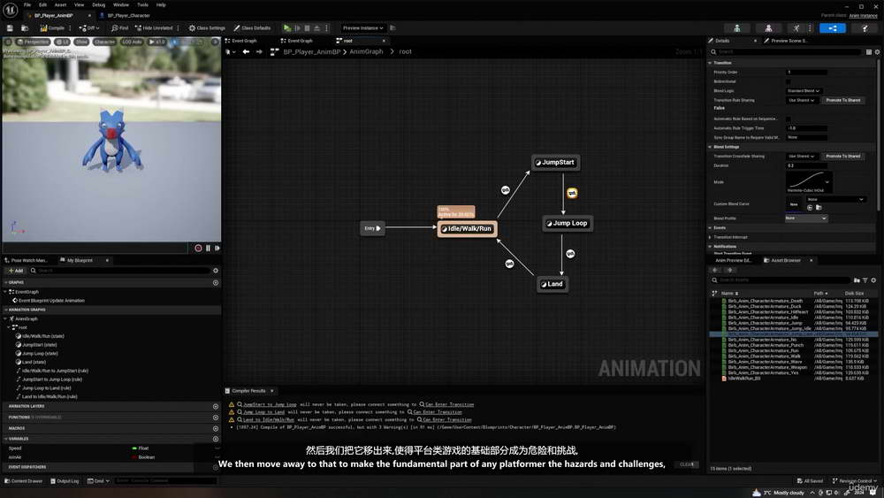Add a new function with plus icon
884x498 pixels.
tap(216, 418)
